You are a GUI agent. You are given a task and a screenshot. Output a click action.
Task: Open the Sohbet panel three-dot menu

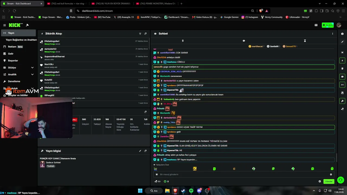[x=333, y=34]
